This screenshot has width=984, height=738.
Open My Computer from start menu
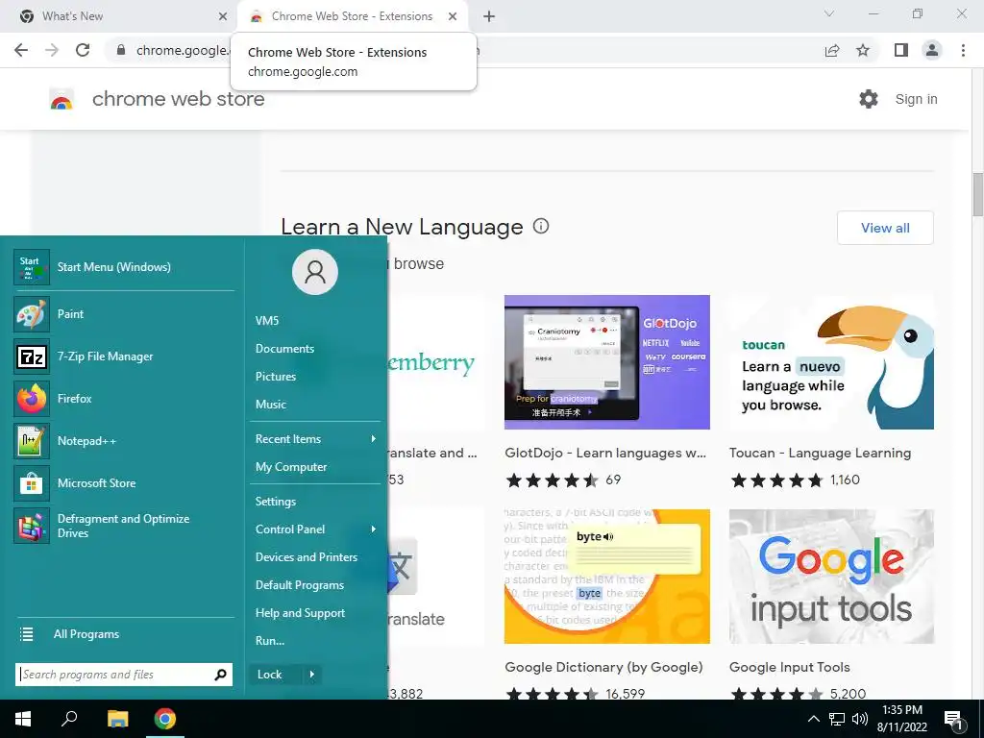pyautogui.click(x=291, y=467)
